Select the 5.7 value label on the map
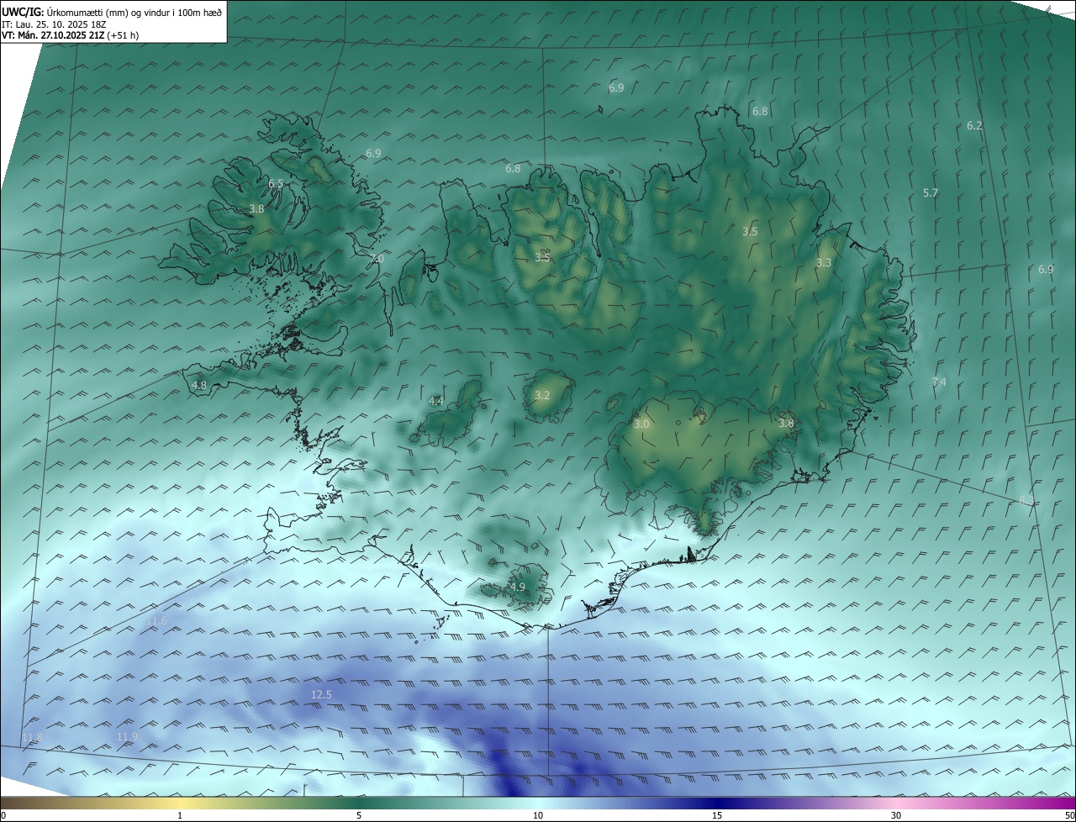 tap(931, 192)
